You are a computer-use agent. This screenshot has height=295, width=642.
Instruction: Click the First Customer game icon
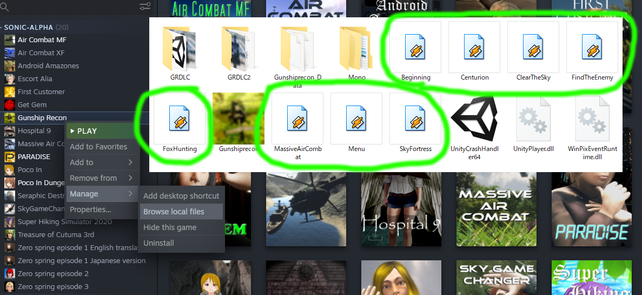pos(10,92)
